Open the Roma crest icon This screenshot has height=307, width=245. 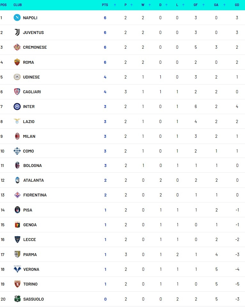point(17,62)
